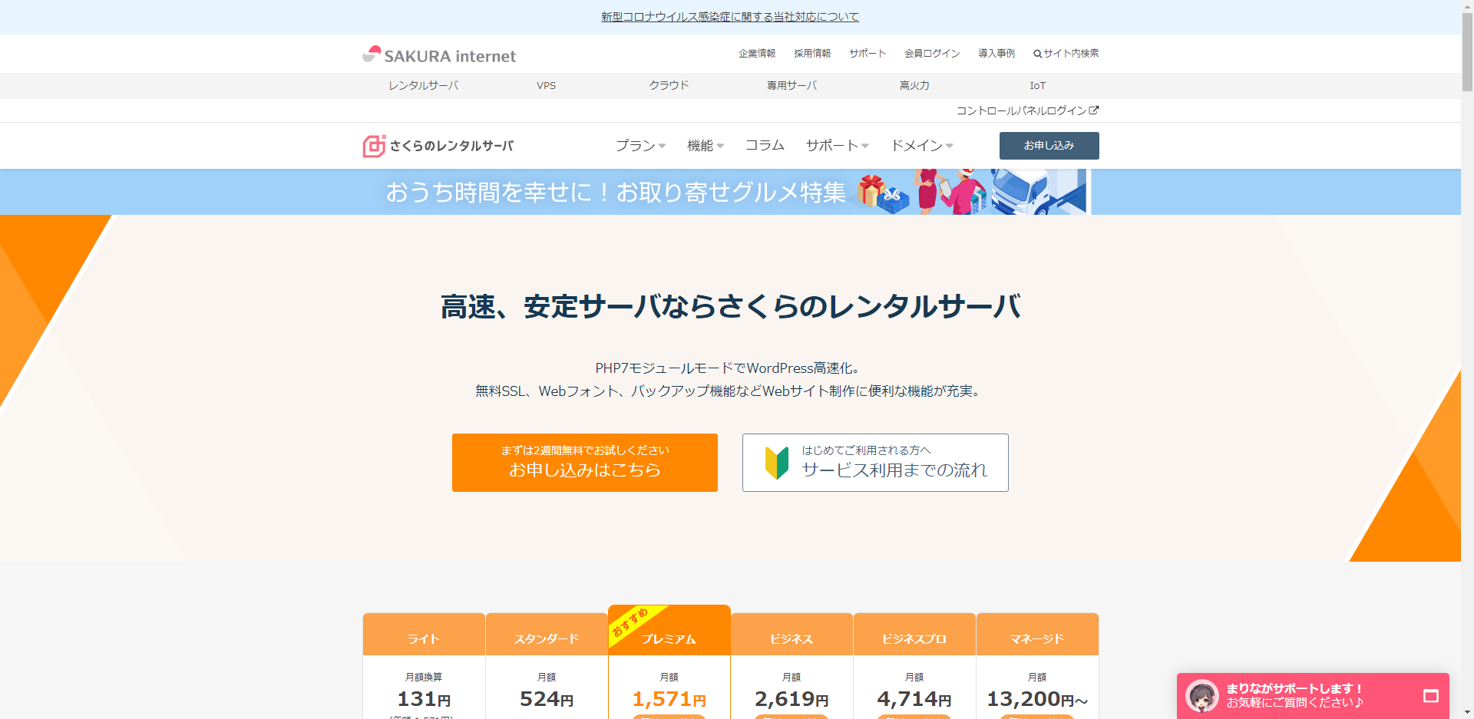Click the 13,200円〜 price text
1474x719 pixels.
tap(1037, 699)
